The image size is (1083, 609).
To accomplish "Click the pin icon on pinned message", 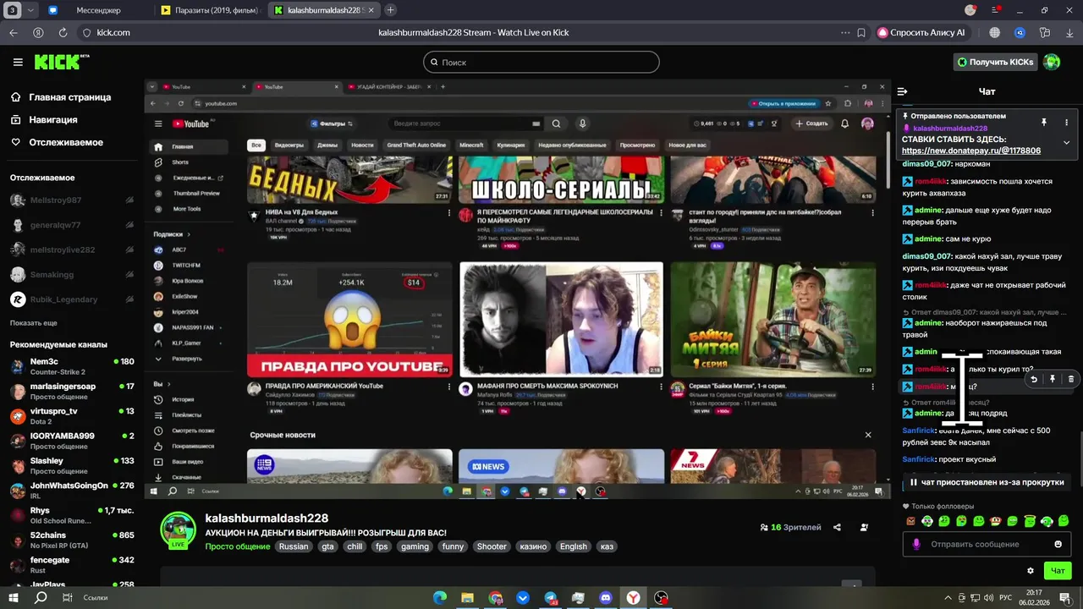I will pyautogui.click(x=1044, y=123).
